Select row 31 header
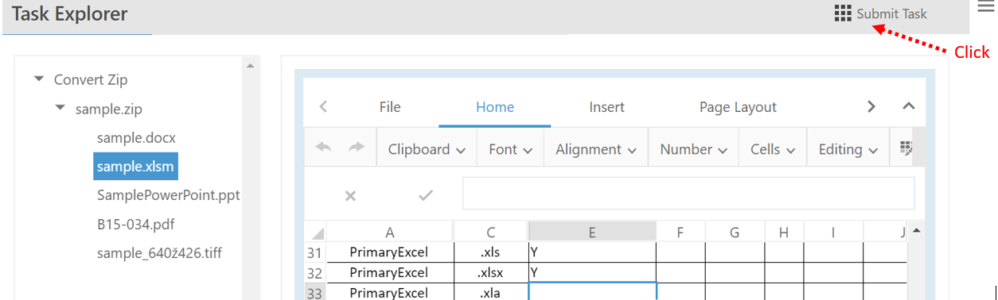The image size is (998, 300). (x=316, y=252)
